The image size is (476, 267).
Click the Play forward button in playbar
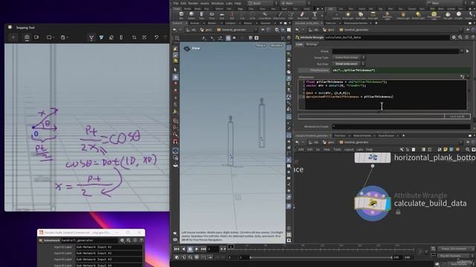click(x=196, y=249)
